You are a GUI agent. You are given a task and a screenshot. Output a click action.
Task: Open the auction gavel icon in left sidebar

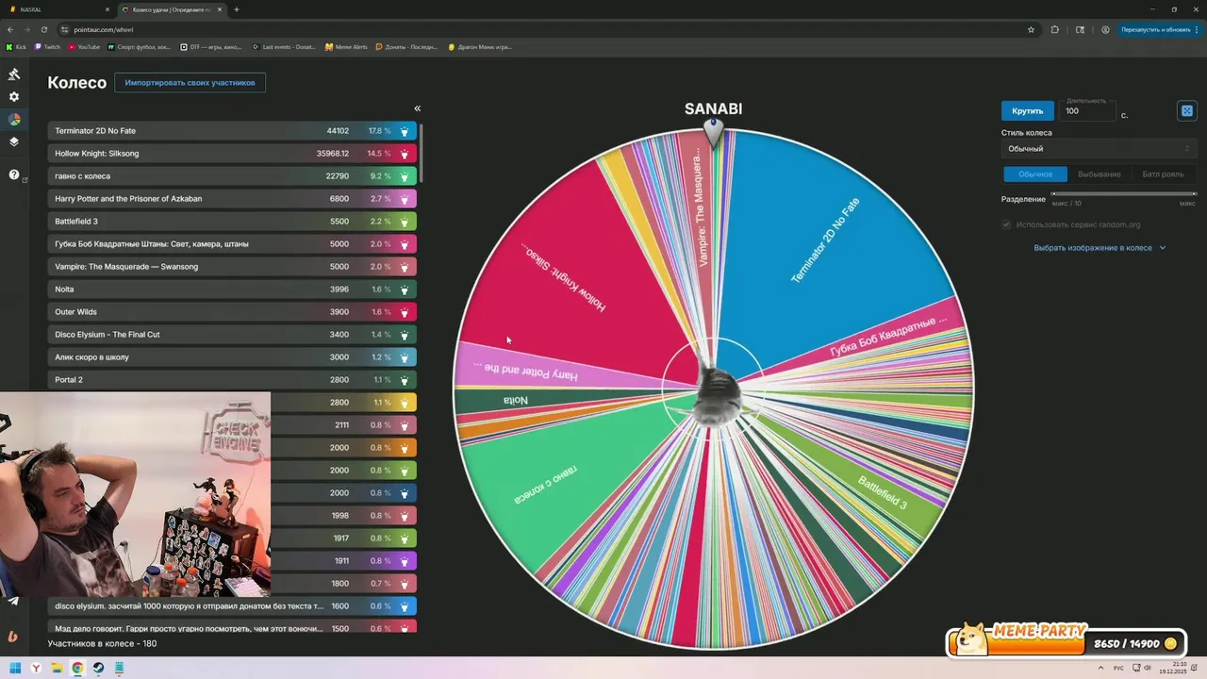(x=14, y=74)
